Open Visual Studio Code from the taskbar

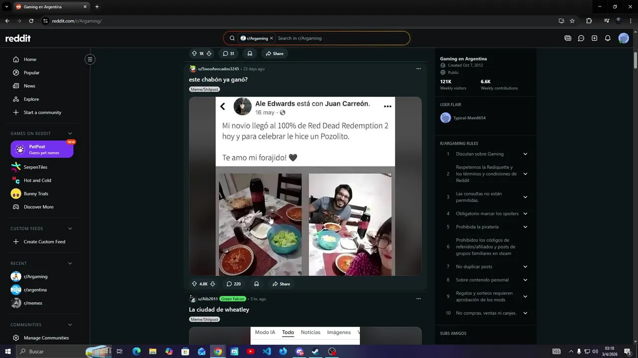pos(267,352)
